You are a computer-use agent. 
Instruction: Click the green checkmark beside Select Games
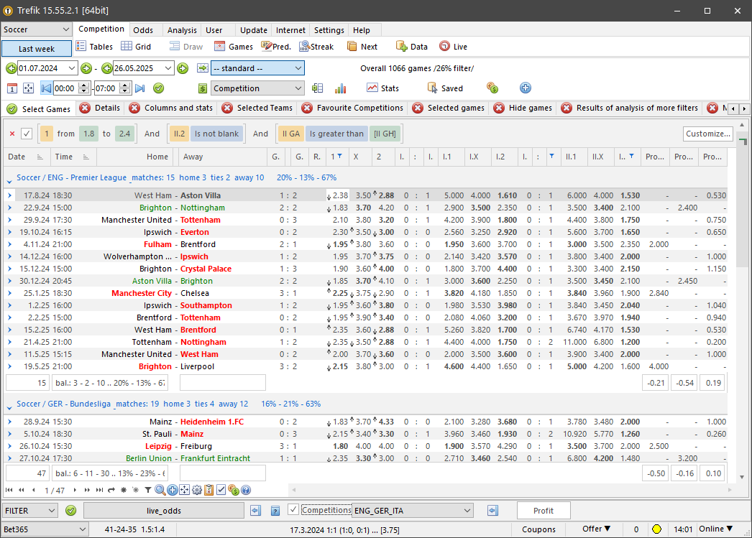pos(11,108)
